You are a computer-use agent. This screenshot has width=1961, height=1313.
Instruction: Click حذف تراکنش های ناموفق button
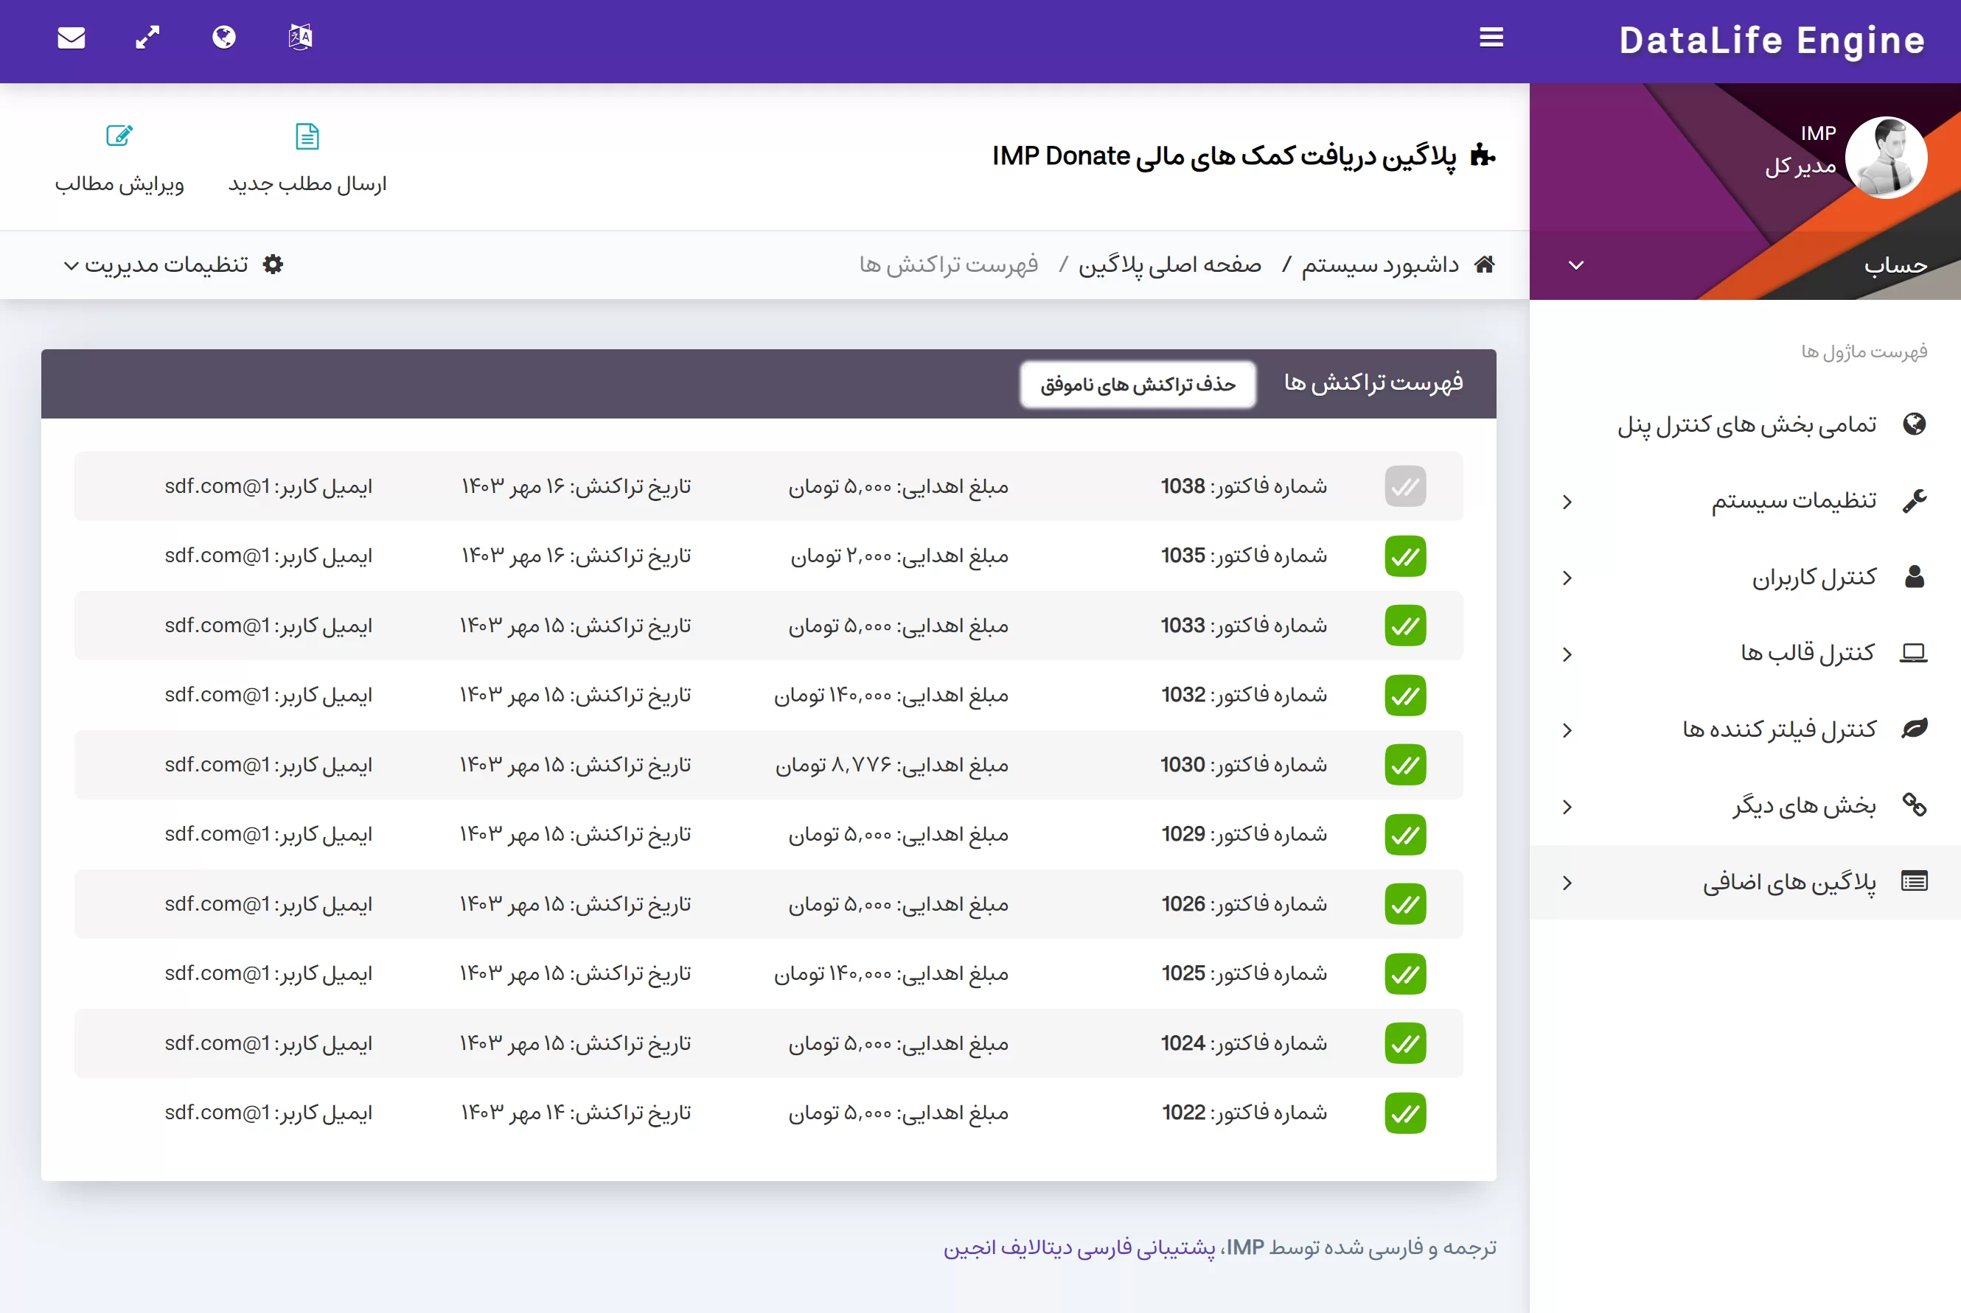point(1138,385)
